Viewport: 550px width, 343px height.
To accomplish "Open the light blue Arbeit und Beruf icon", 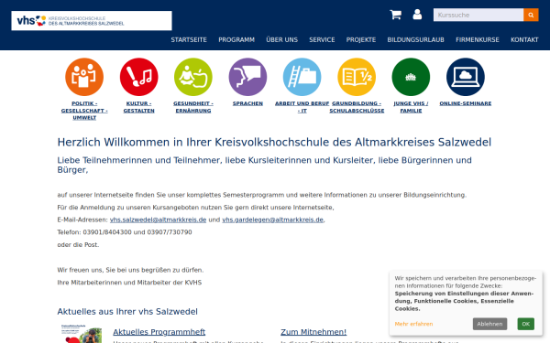I will pyautogui.click(x=302, y=77).
